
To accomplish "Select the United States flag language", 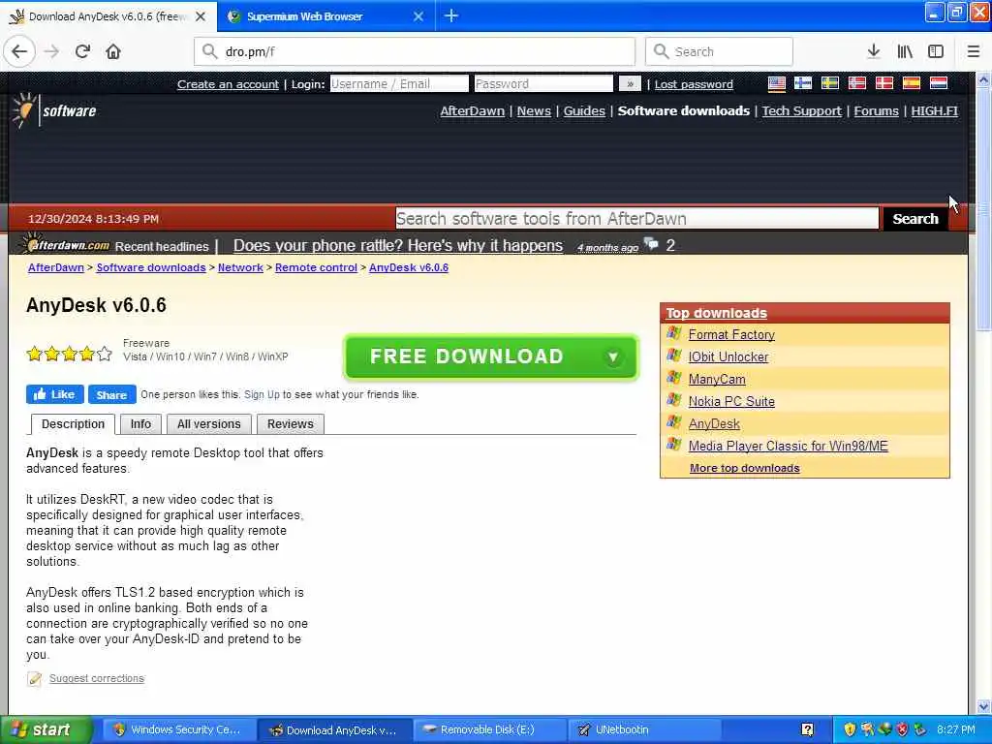I will coord(776,83).
